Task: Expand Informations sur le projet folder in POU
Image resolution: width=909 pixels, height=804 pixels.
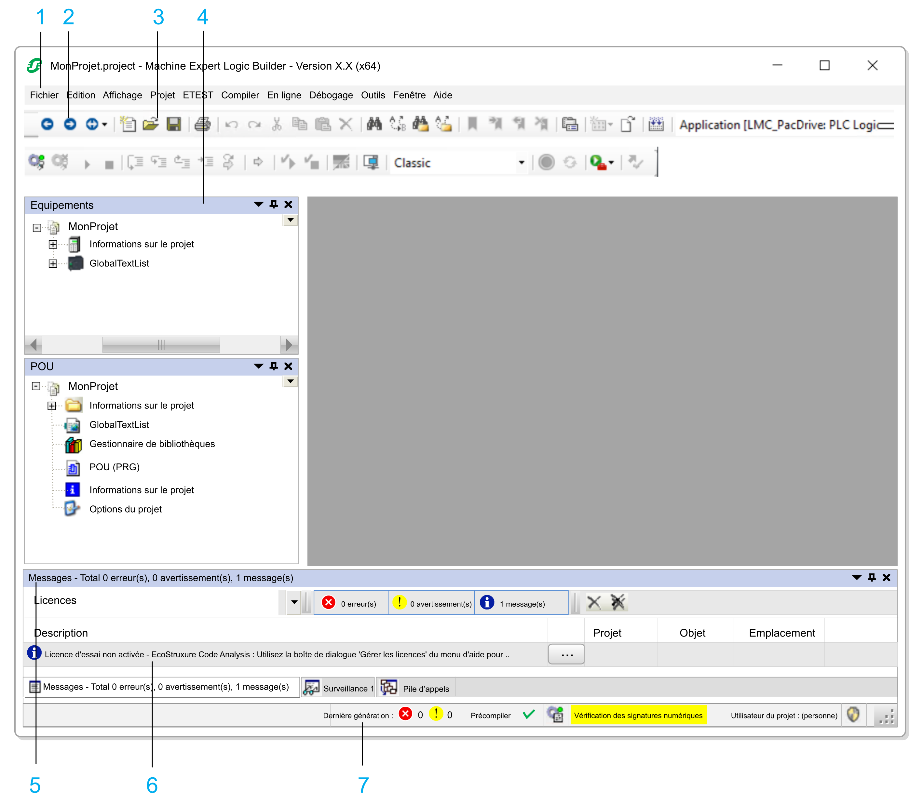Action: 52,406
